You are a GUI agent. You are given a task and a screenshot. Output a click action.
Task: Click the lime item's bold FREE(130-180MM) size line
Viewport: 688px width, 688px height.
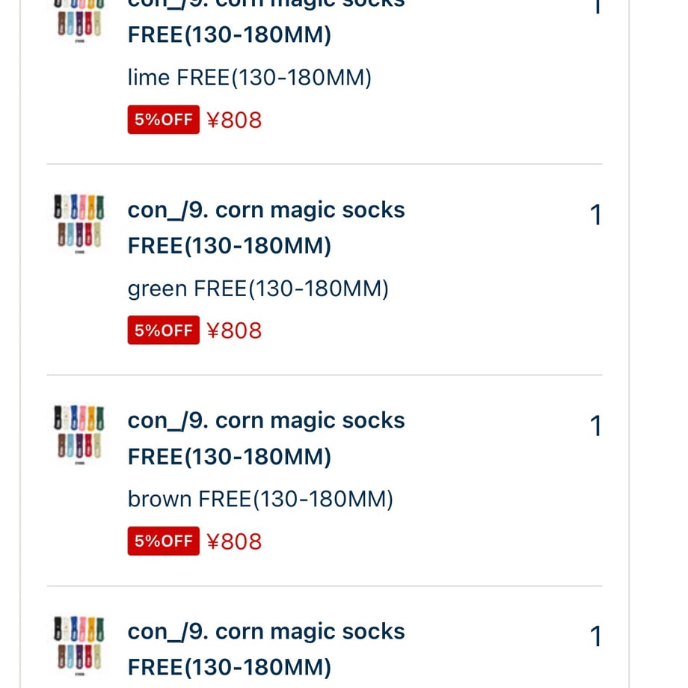click(x=230, y=34)
